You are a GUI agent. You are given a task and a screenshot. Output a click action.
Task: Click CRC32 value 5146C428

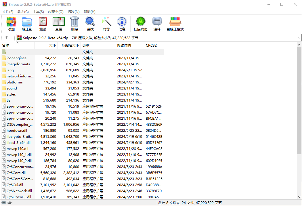[x=154, y=136]
